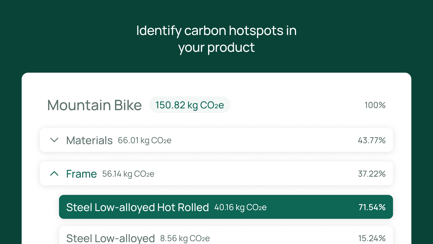Click the 71.54% hot rolled steel percentage

372,207
